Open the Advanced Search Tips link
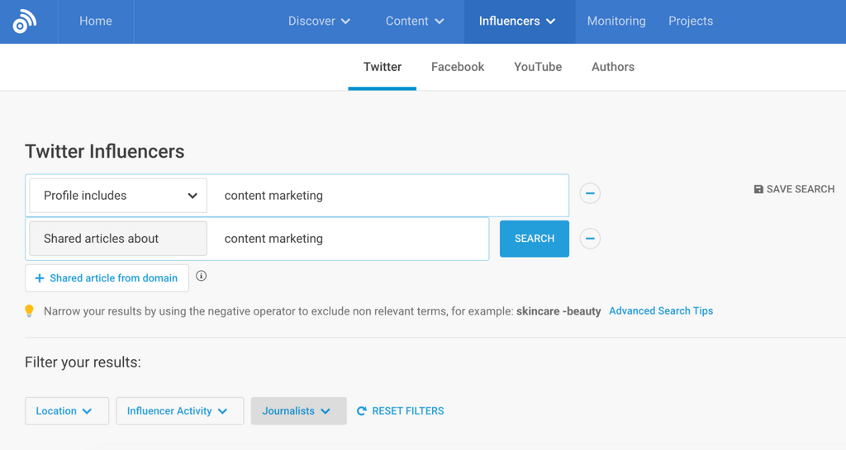This screenshot has height=450, width=846. 661,311
